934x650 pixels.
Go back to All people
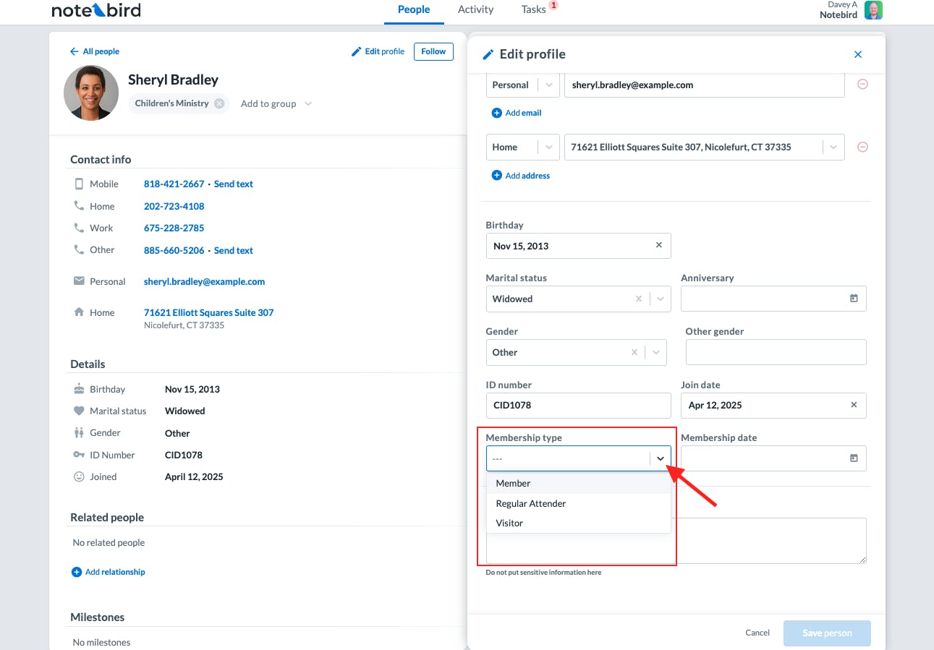[95, 51]
